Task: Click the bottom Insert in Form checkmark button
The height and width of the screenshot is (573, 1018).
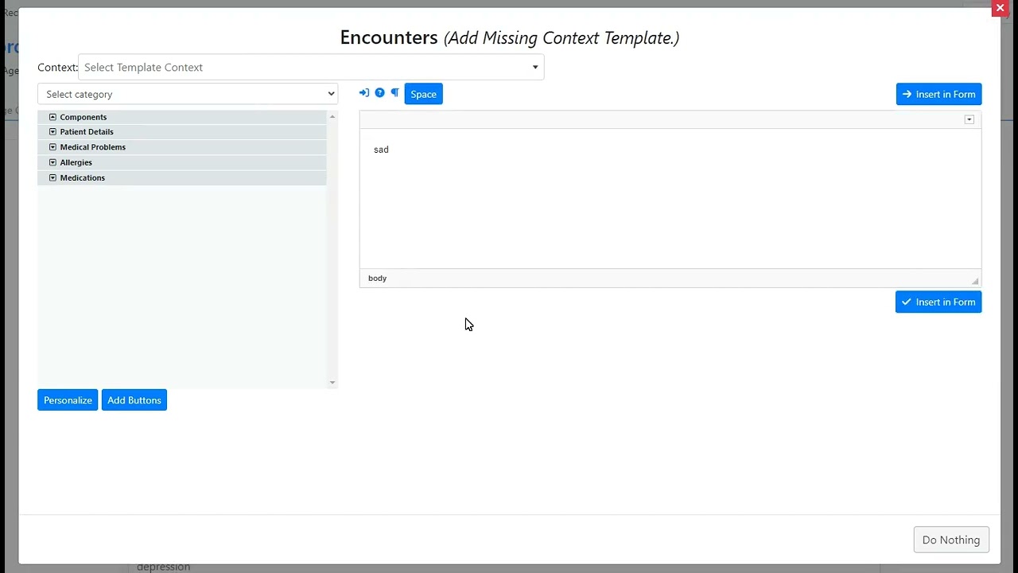Action: (938, 302)
